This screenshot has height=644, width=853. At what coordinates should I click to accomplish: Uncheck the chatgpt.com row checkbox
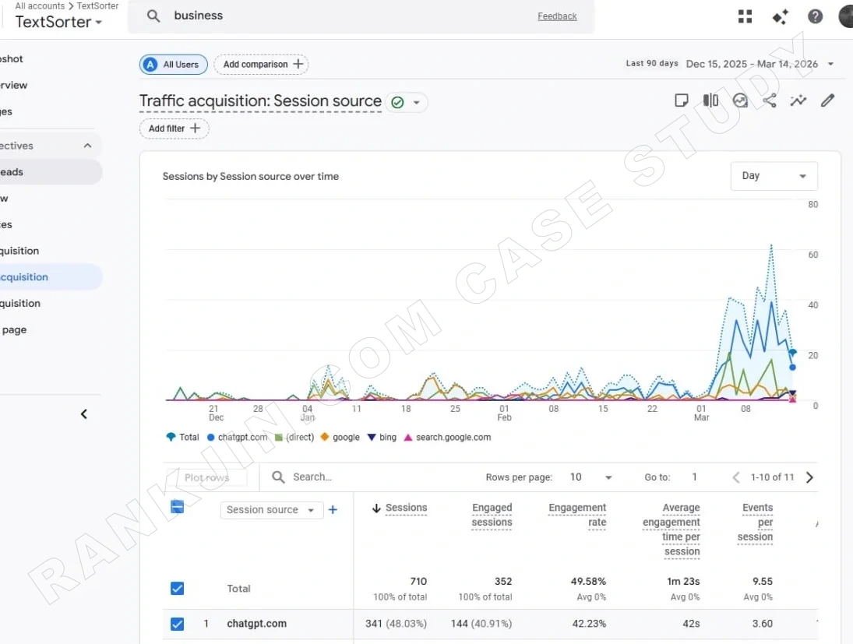coord(177,624)
